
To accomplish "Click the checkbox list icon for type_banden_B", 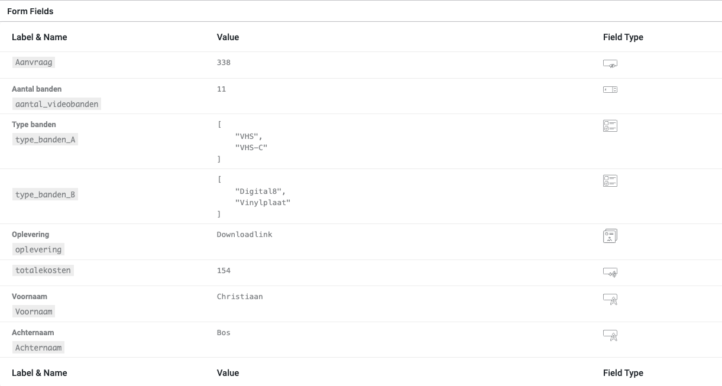I will pos(610,180).
